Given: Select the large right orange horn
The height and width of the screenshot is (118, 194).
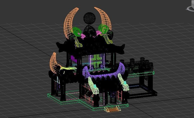Looking at the screenshot, I should (x=105, y=19).
